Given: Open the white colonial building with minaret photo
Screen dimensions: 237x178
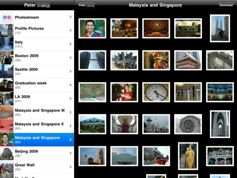Looking at the screenshot, I should pos(156,124).
